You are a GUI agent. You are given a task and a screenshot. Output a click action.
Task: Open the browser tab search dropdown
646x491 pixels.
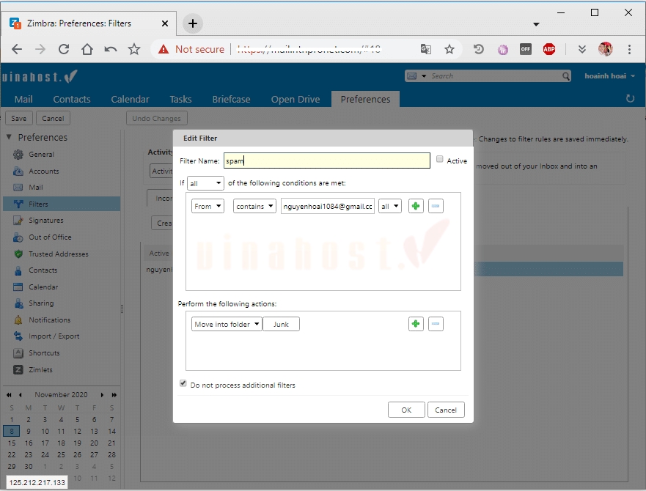click(536, 24)
